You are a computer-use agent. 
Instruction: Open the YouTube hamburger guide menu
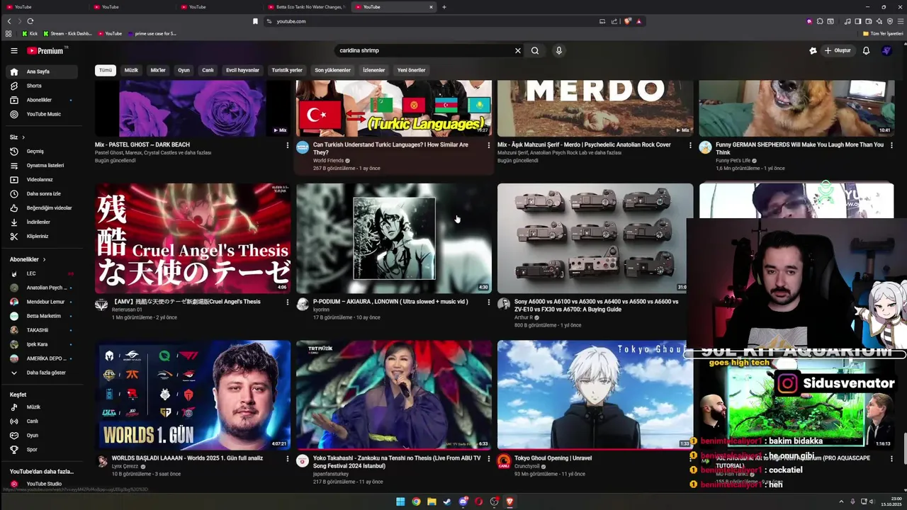click(13, 50)
